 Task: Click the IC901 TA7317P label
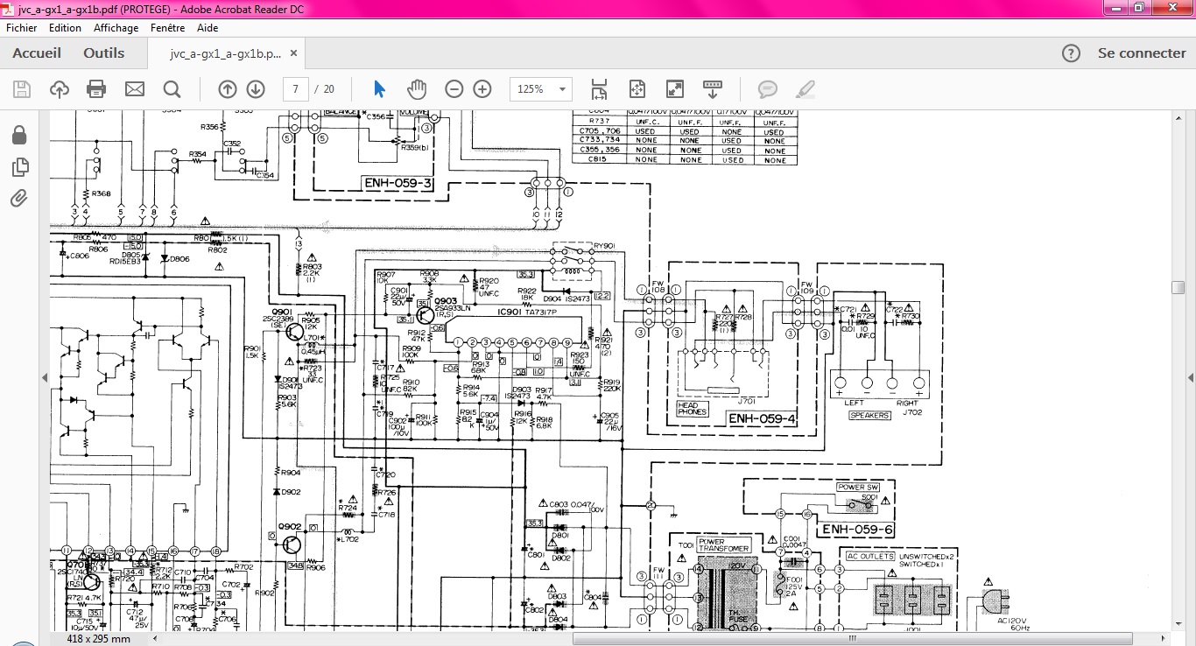527,312
